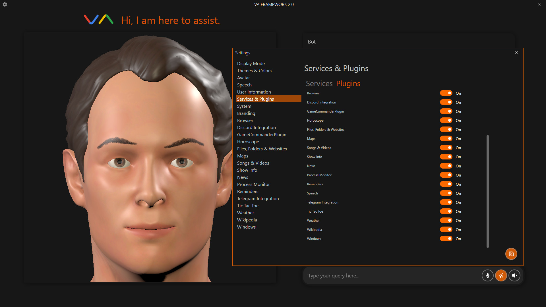Disable the Horoscope plugin switch
The image size is (546, 307).
[446, 121]
